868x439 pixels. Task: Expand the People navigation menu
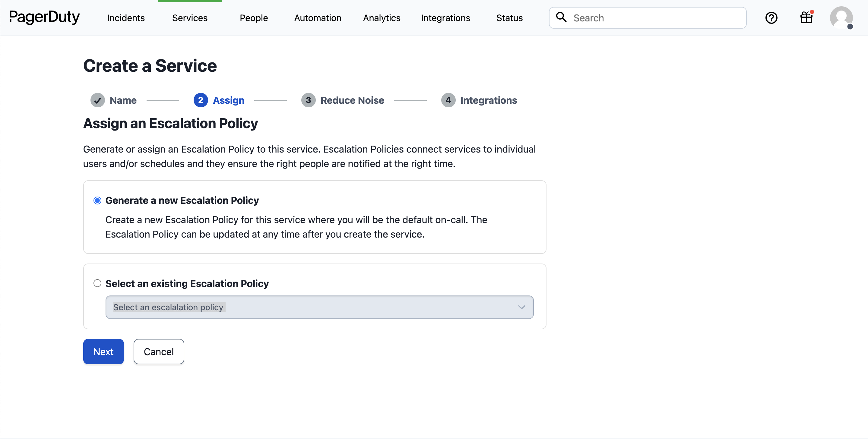click(253, 18)
